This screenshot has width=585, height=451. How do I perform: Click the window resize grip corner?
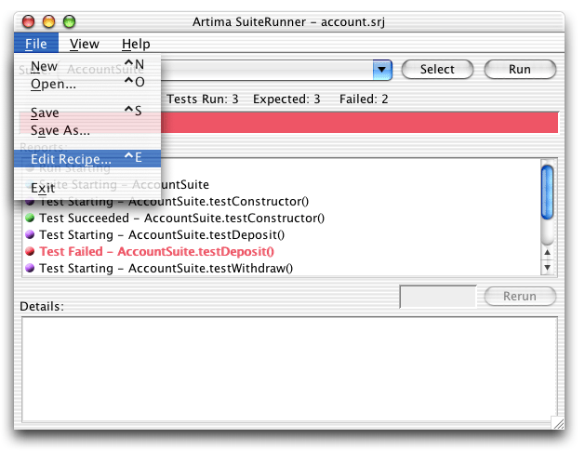tap(559, 423)
